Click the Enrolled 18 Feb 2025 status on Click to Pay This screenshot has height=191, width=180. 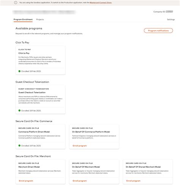coord(31,71)
